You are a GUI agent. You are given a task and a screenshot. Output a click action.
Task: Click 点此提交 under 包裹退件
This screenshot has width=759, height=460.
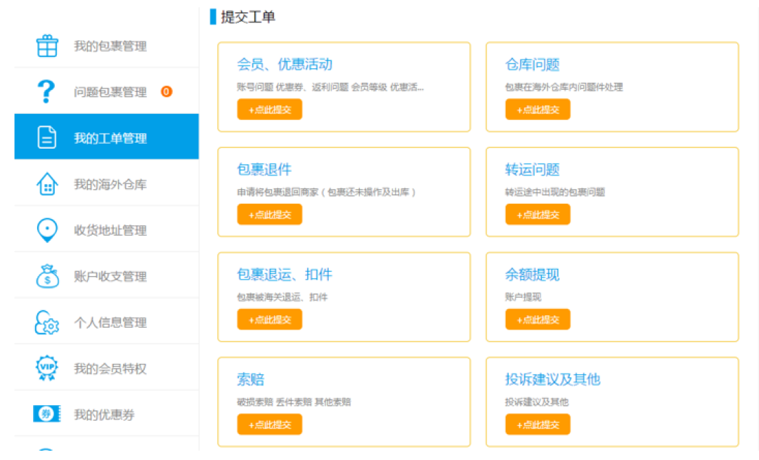point(270,214)
